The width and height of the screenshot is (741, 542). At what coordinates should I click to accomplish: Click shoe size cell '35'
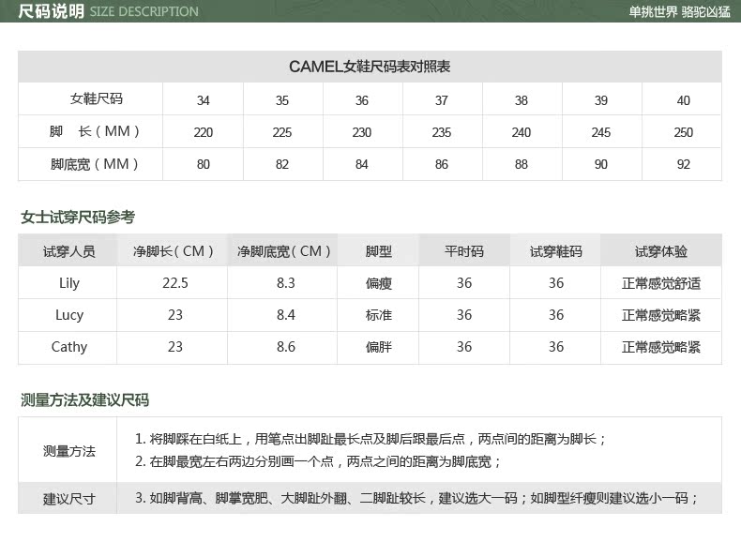click(x=282, y=100)
